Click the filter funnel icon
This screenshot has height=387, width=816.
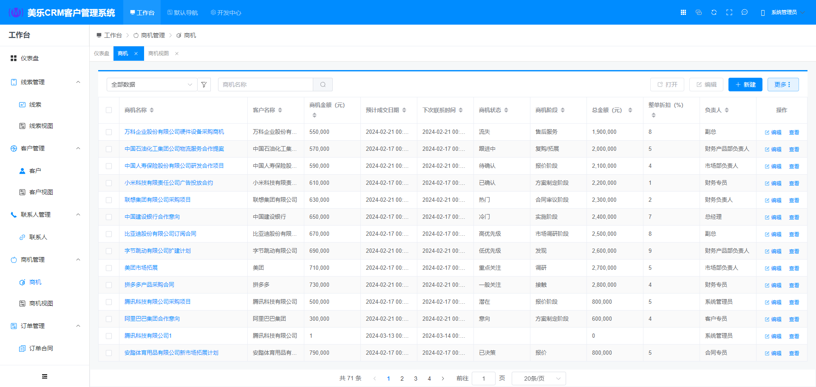[204, 85]
